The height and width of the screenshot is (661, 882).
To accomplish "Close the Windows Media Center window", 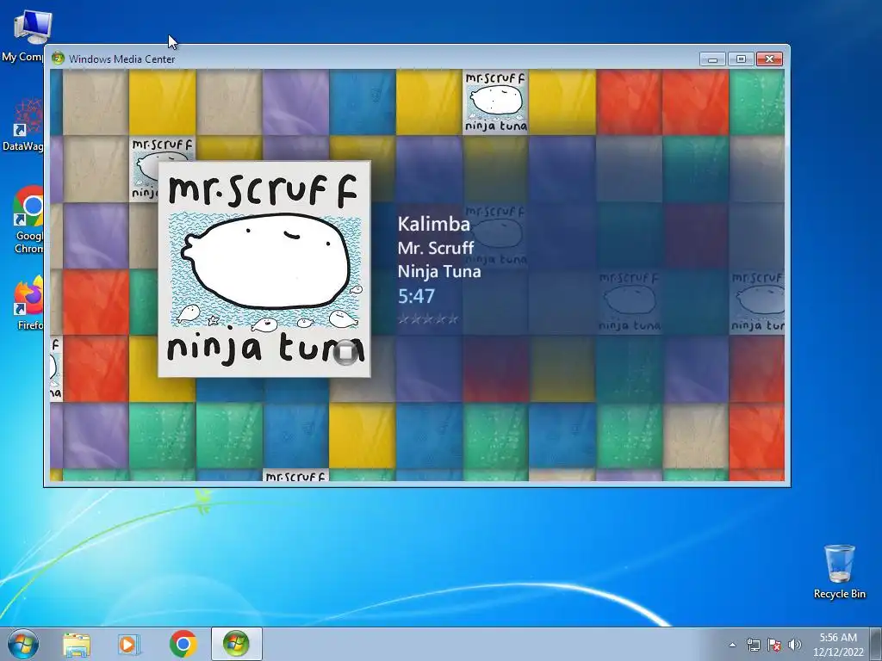I will point(769,59).
